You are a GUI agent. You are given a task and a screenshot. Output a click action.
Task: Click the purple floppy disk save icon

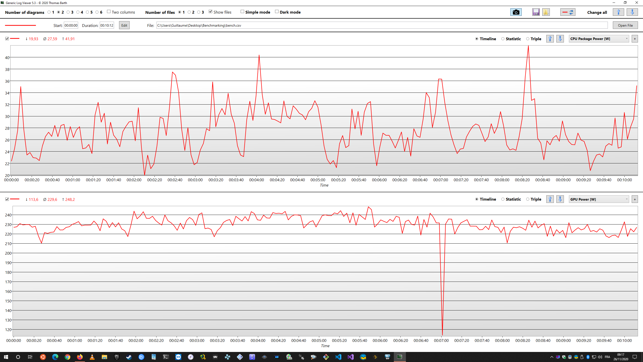(536, 12)
